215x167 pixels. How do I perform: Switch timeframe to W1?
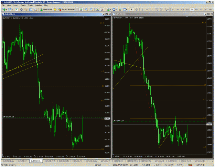[x=206, y=10]
